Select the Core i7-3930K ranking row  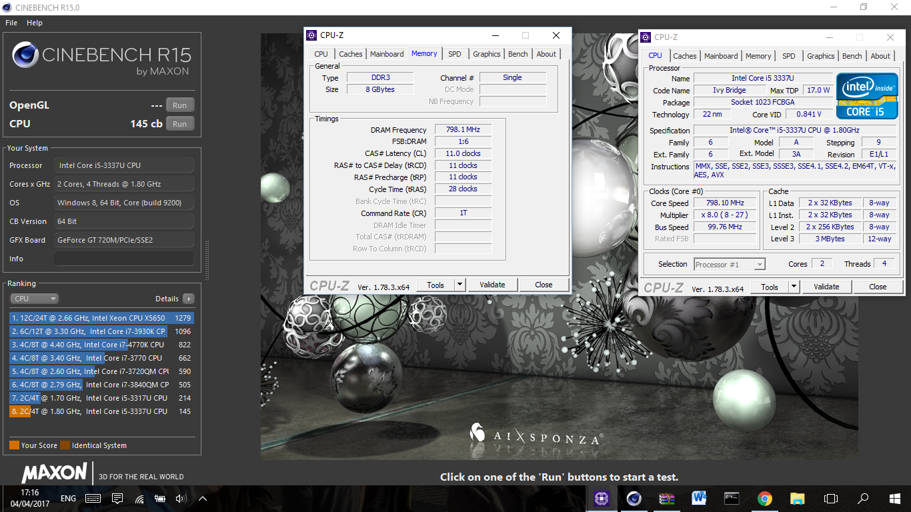point(102,331)
